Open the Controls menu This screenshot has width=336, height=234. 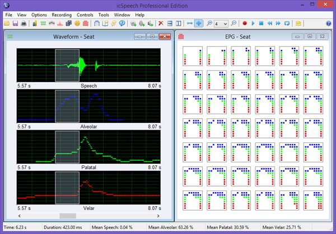(85, 15)
